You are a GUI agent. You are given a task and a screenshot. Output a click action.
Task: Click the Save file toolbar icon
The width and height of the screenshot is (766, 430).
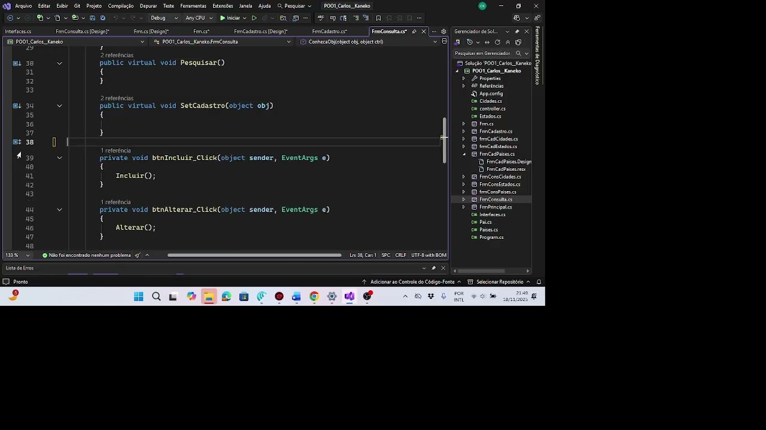coord(93,18)
